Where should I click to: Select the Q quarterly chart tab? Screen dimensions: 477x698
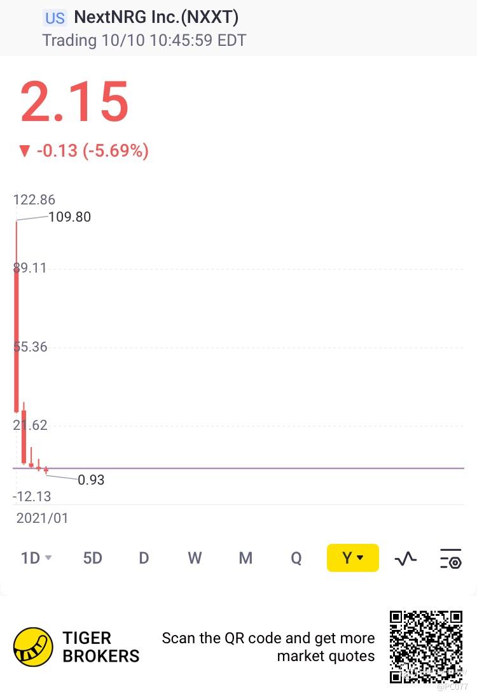pos(296,559)
